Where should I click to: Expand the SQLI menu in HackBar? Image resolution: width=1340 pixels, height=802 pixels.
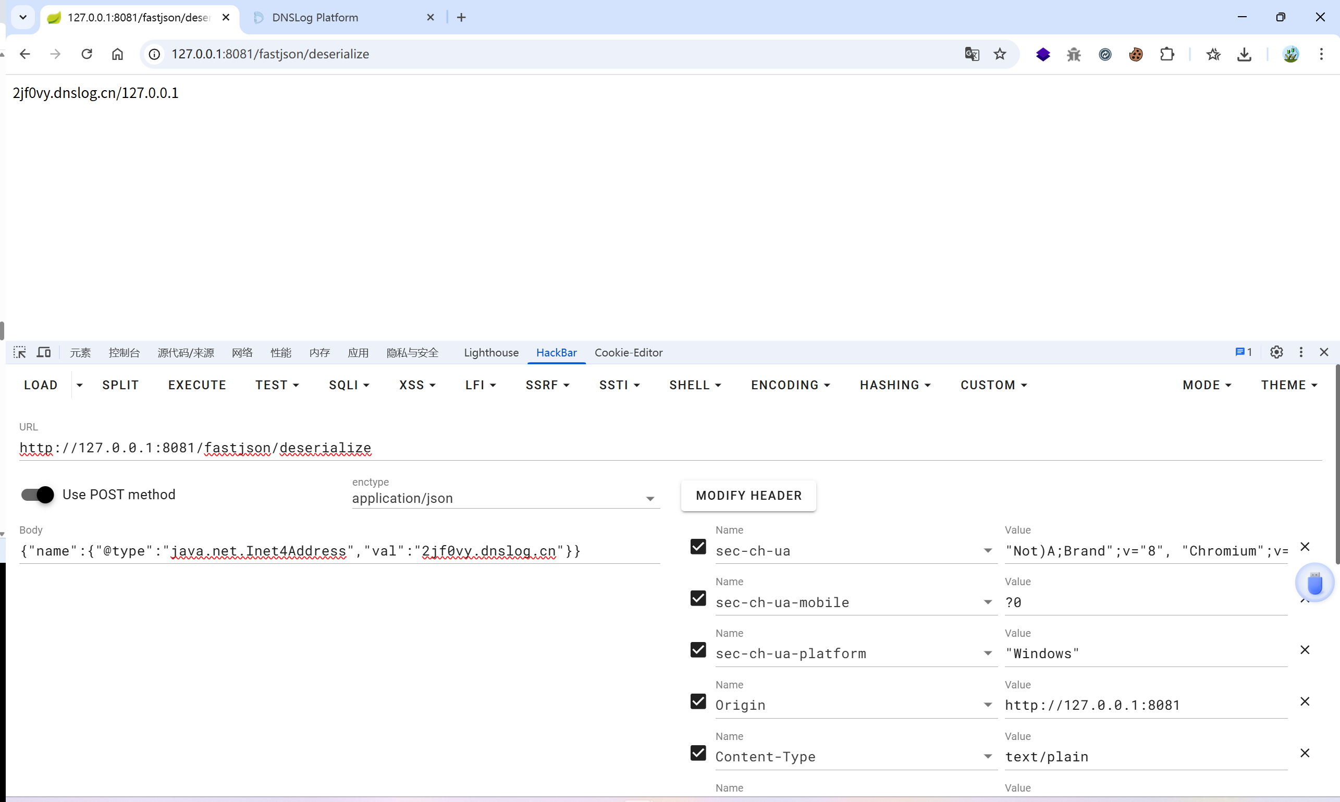click(349, 385)
